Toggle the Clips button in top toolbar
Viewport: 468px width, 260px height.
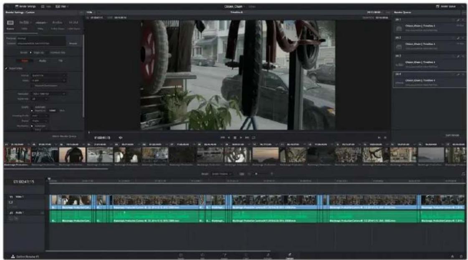tap(62, 6)
